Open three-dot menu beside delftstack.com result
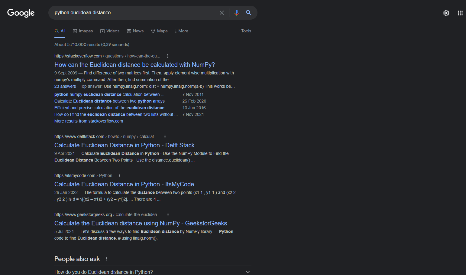The width and height of the screenshot is (466, 275). click(x=165, y=136)
